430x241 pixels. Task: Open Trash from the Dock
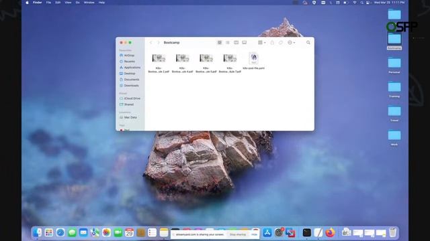(392, 232)
